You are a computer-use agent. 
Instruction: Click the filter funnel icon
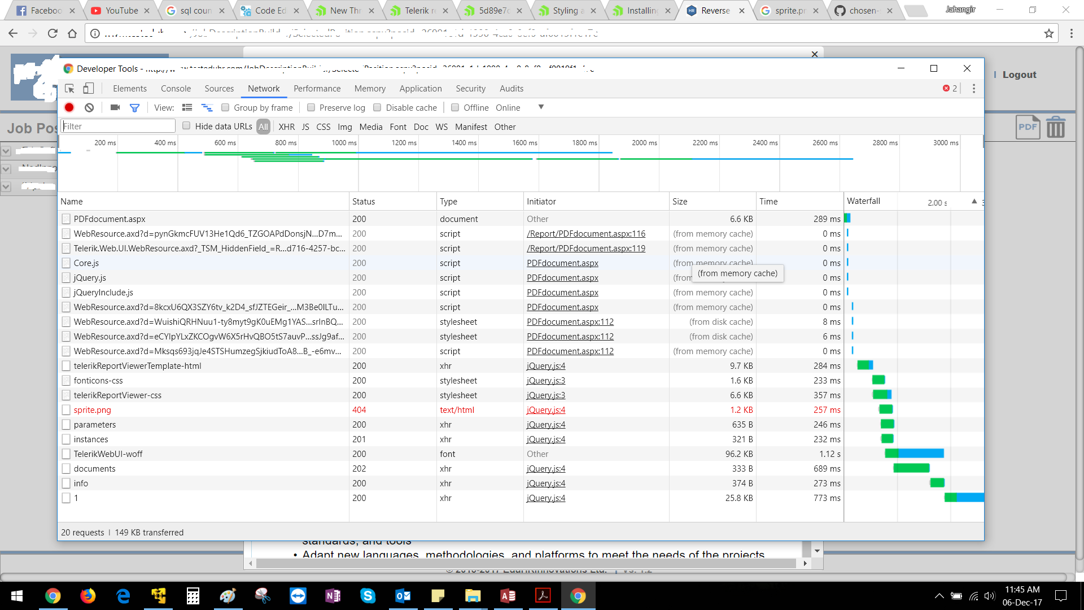134,108
